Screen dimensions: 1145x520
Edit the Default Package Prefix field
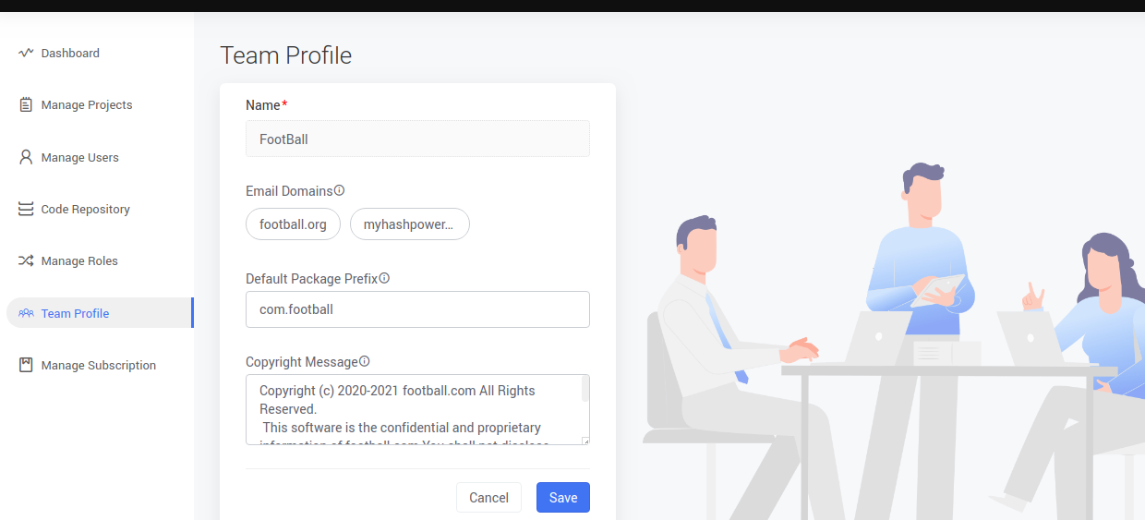(x=417, y=309)
